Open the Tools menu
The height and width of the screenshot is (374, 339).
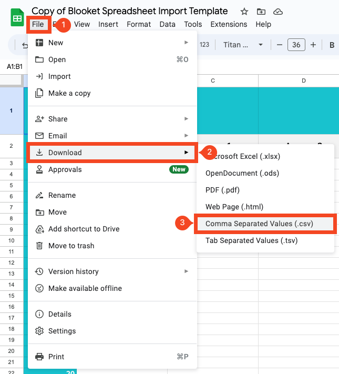[x=193, y=24]
